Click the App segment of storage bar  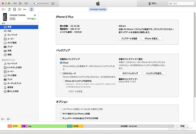coord(47,126)
